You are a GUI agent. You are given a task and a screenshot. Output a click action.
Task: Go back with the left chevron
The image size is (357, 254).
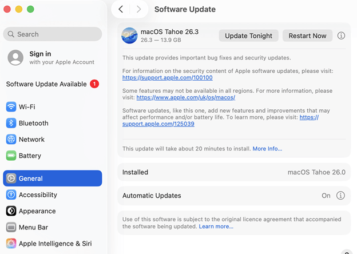(x=121, y=9)
